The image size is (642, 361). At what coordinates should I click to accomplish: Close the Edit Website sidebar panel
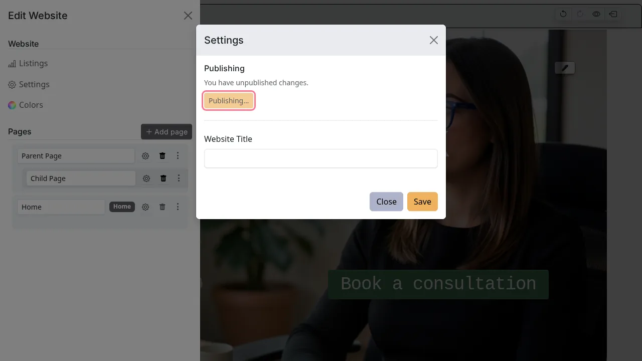tap(188, 16)
